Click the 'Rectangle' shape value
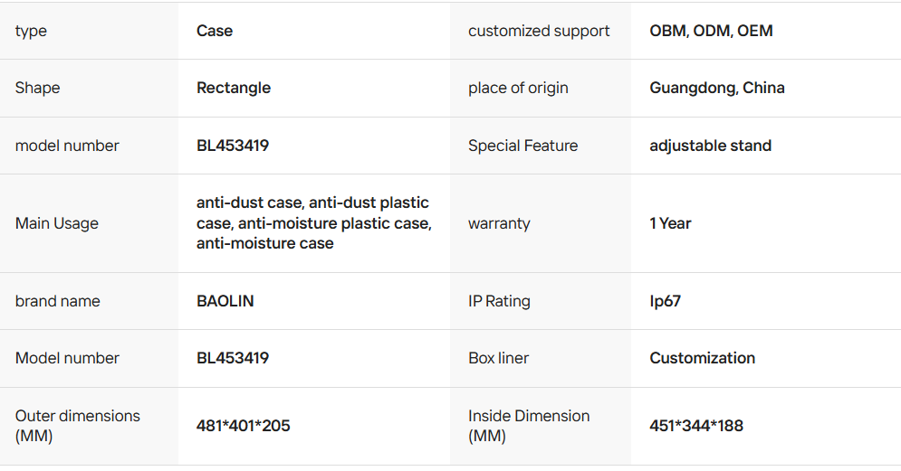Viewport: 901px width, 471px height. (234, 88)
